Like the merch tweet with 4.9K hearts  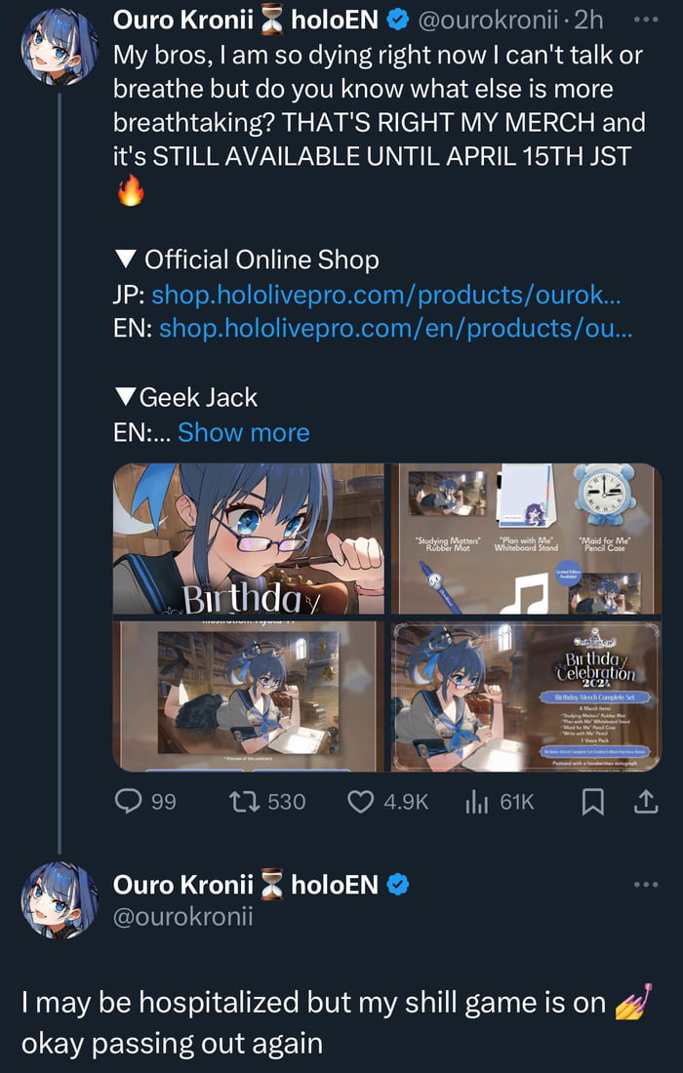361,801
